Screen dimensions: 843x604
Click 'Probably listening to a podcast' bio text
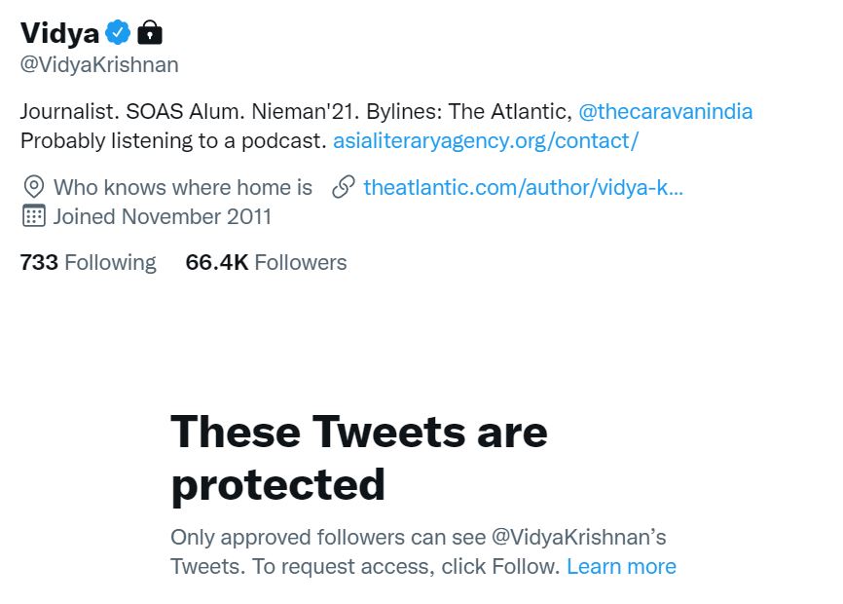coord(173,140)
